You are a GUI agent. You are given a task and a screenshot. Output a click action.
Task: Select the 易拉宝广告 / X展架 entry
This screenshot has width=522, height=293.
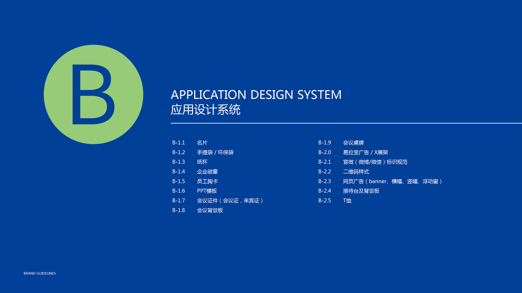click(x=365, y=152)
